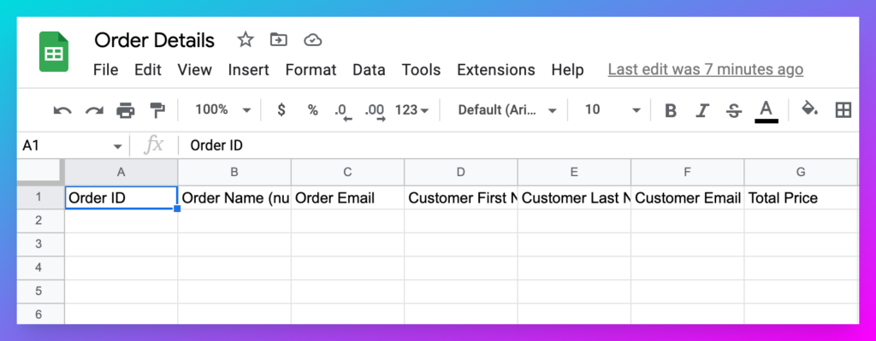Format as percent
The width and height of the screenshot is (876, 341).
313,110
